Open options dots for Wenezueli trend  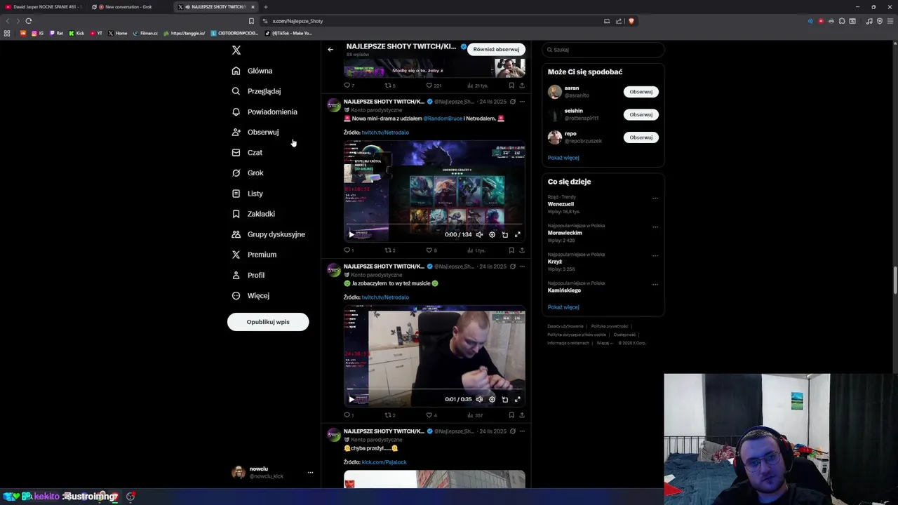pos(655,198)
